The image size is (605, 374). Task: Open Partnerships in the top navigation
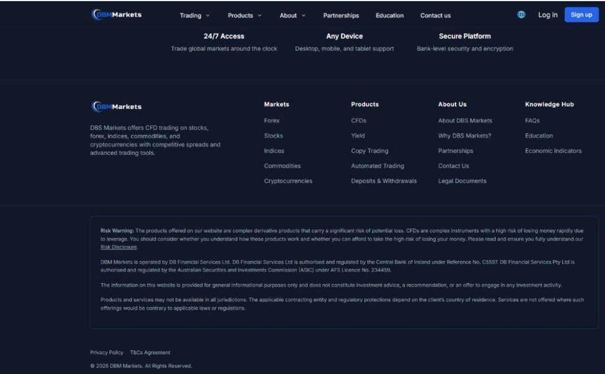(x=341, y=15)
